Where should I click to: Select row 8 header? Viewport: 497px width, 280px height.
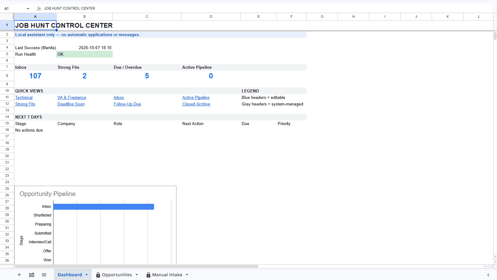tap(7, 76)
